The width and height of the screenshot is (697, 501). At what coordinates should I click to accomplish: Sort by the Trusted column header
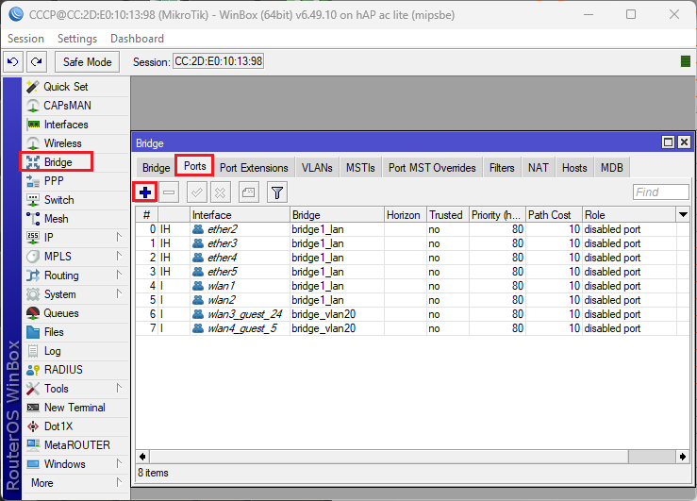[x=448, y=215]
